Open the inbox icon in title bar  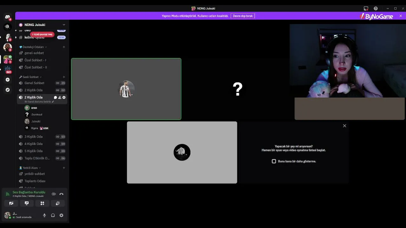click(x=366, y=9)
